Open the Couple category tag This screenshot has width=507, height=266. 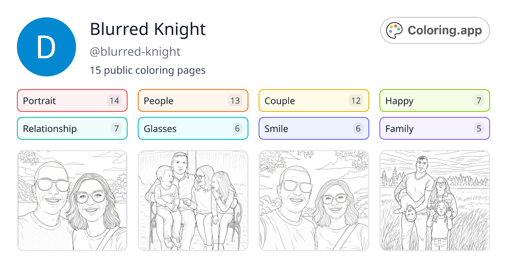[x=313, y=100]
